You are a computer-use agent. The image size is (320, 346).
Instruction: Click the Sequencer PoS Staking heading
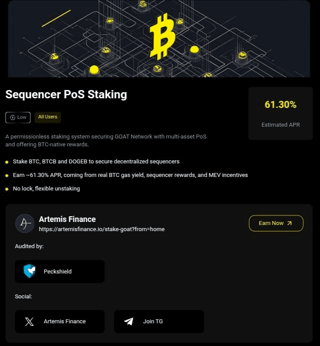click(x=66, y=94)
